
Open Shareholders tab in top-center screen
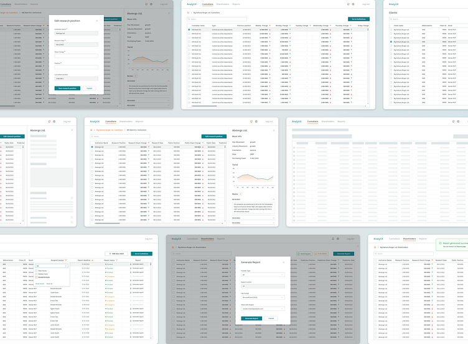point(224,4)
